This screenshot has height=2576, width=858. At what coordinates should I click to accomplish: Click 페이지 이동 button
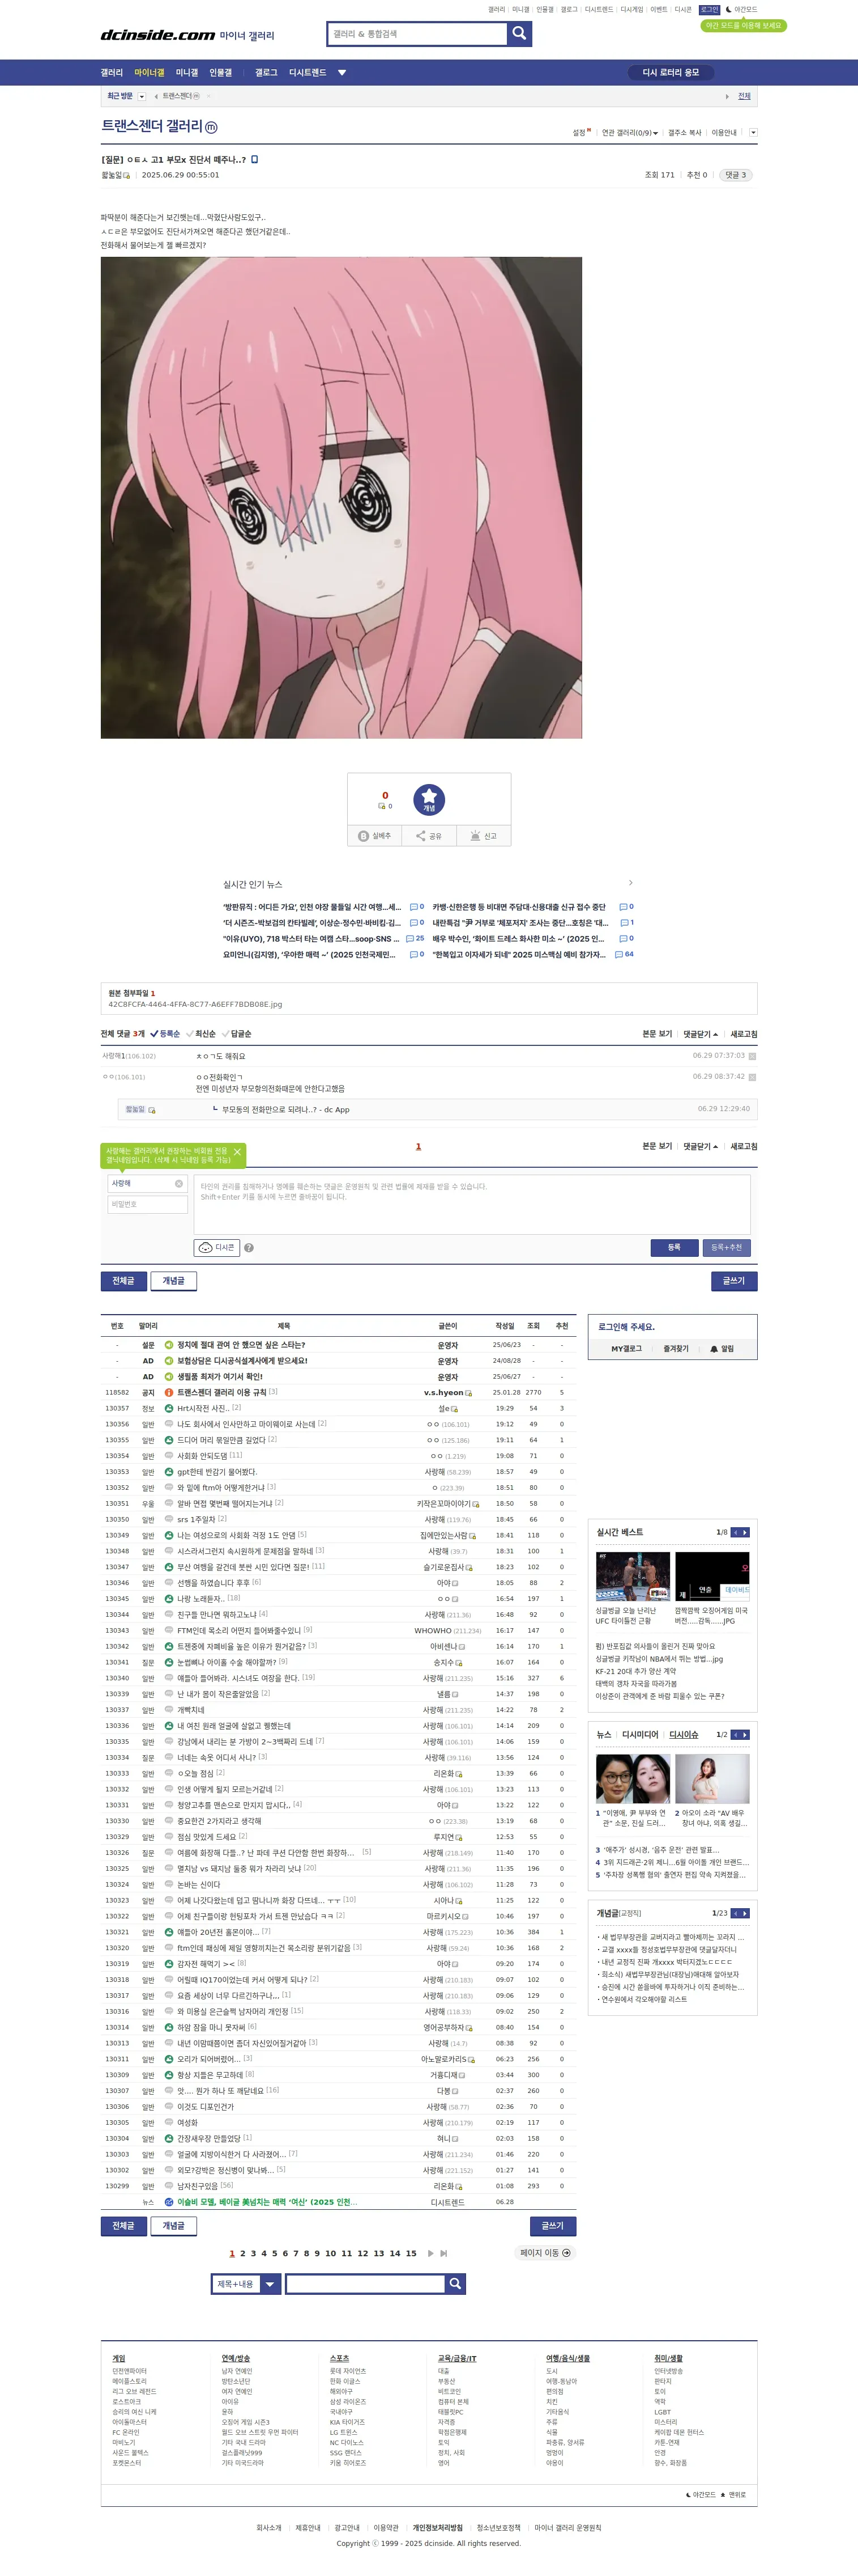[x=545, y=2253]
